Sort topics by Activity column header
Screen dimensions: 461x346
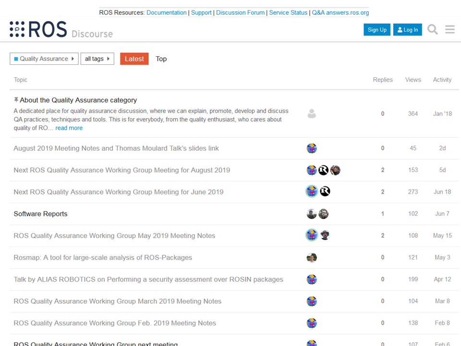pos(442,80)
